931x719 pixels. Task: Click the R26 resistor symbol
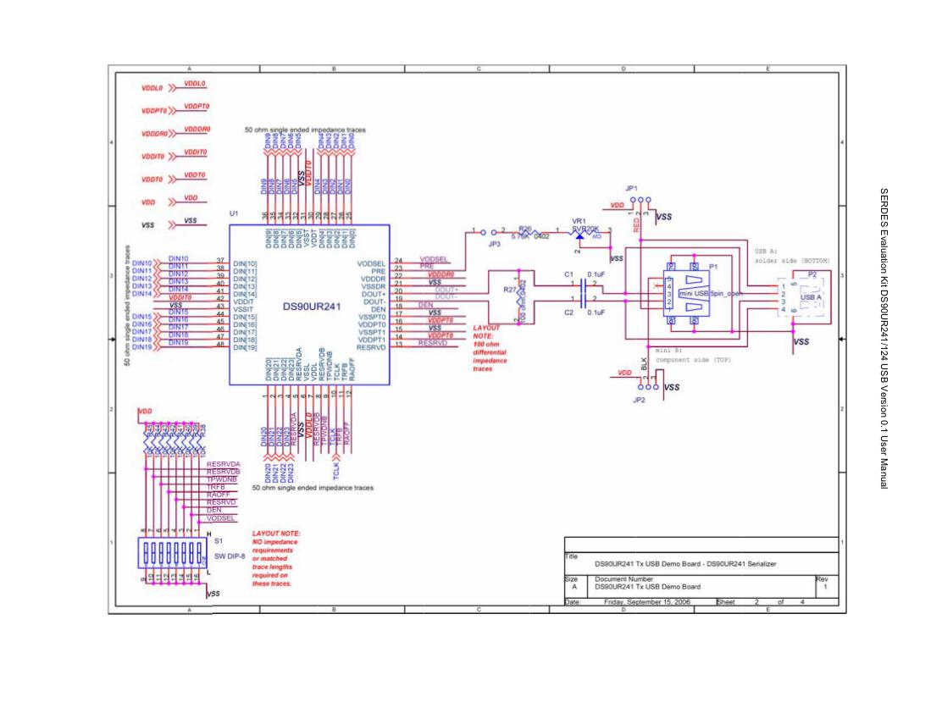527,232
